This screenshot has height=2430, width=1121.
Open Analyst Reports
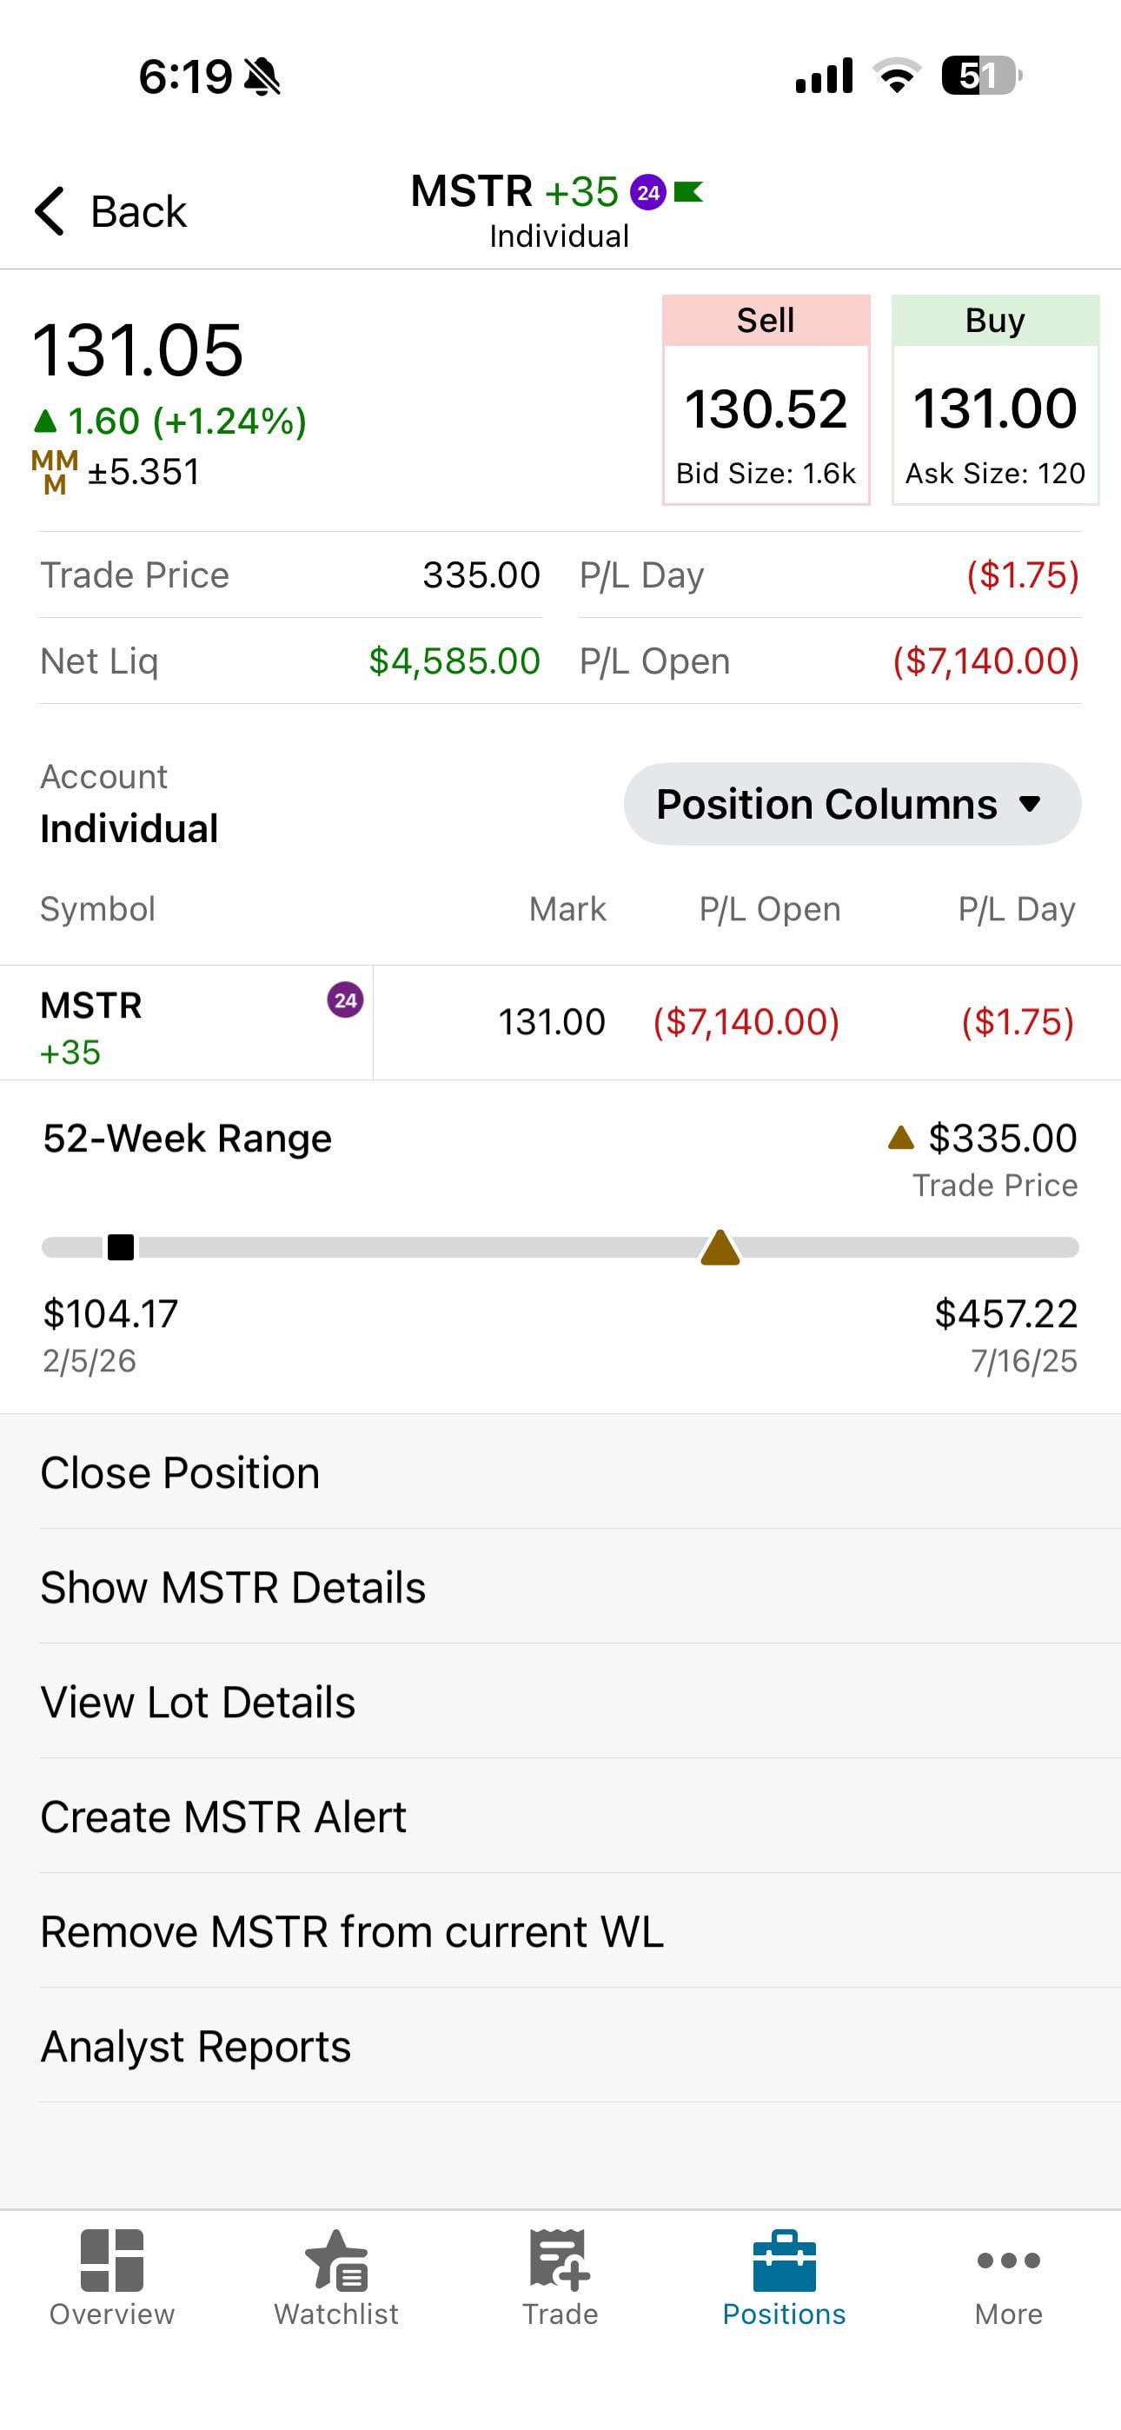coord(196,2046)
